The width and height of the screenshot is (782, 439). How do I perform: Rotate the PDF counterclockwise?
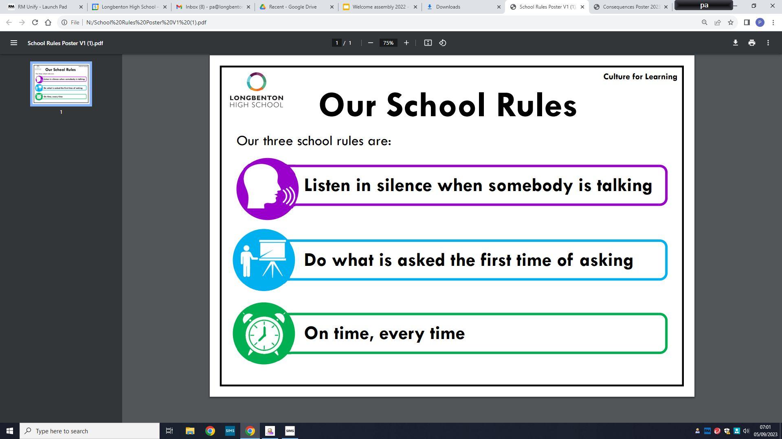pos(443,43)
